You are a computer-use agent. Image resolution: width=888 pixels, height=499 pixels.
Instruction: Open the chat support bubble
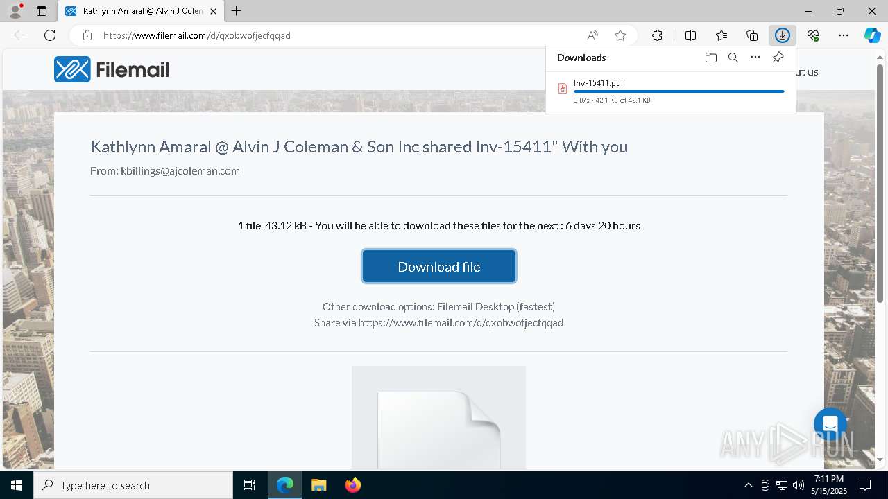(830, 424)
